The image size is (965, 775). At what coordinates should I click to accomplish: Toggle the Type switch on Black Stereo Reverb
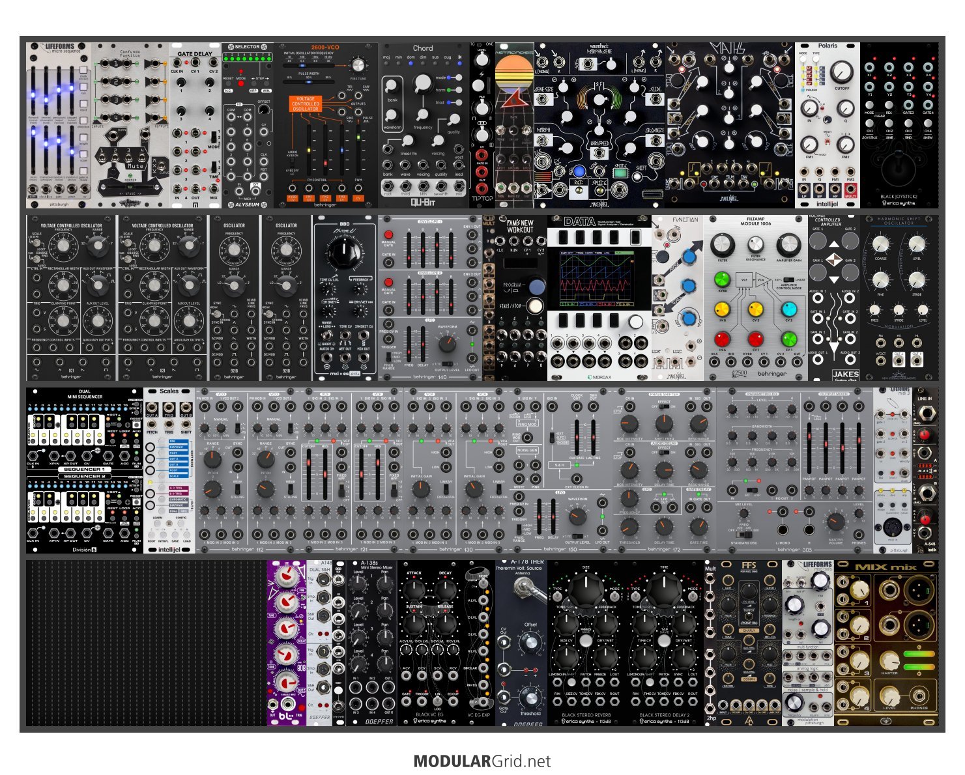pyautogui.click(x=556, y=597)
